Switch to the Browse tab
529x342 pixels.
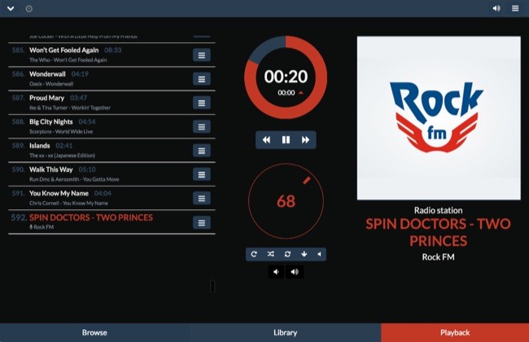pyautogui.click(x=94, y=332)
